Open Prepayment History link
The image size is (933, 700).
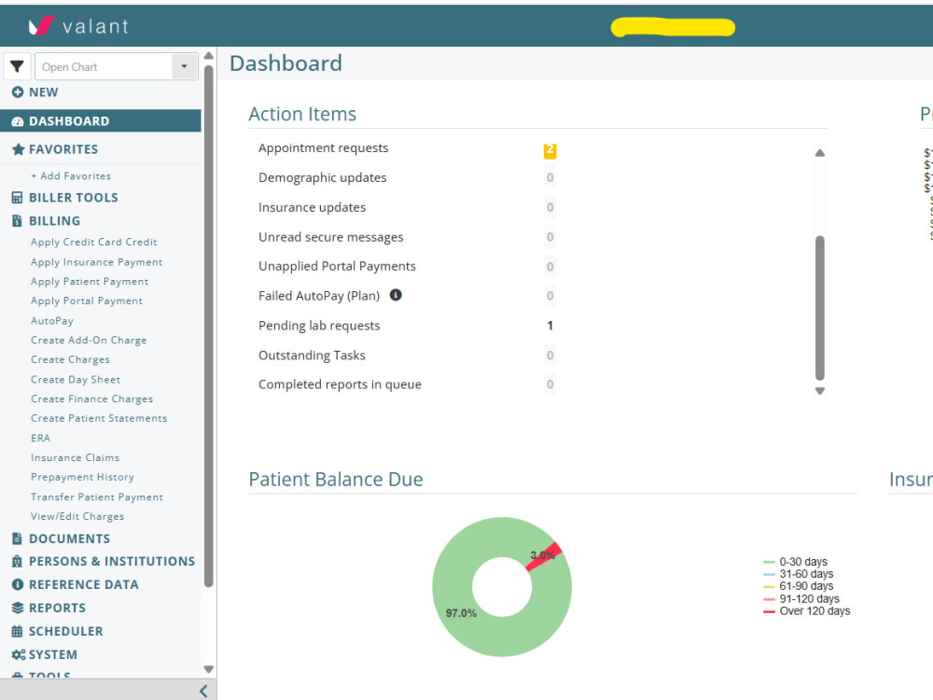click(x=82, y=477)
